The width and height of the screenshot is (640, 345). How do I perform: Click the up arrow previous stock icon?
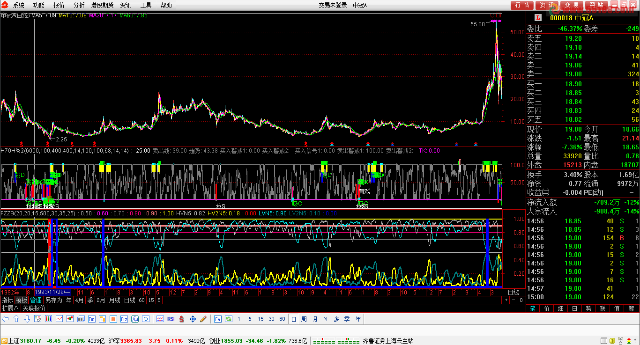click(x=16, y=319)
